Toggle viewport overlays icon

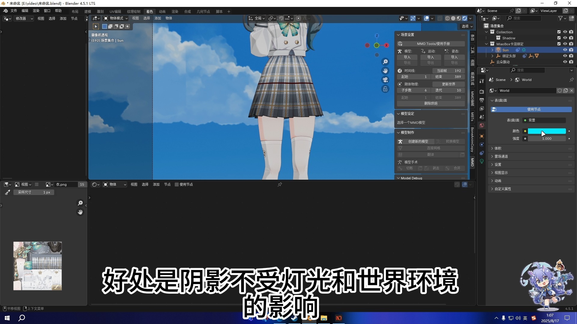point(426,18)
